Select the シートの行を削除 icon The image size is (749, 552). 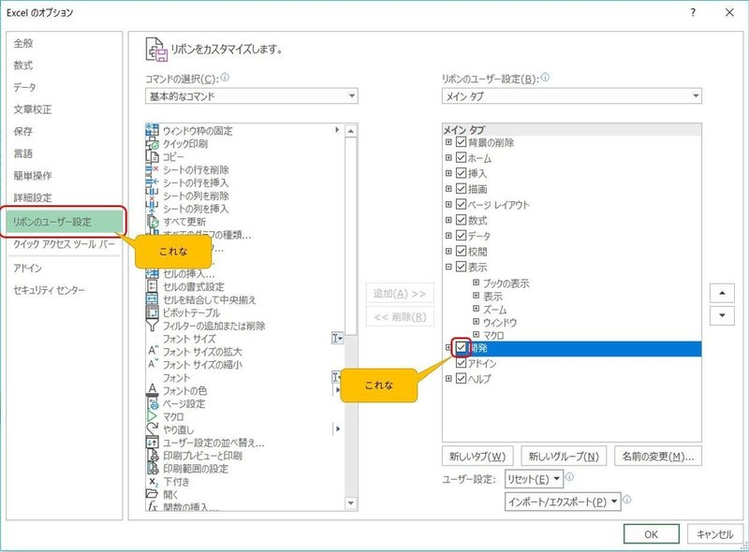152,169
